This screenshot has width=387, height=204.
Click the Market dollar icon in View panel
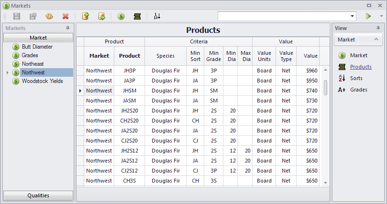(342, 55)
